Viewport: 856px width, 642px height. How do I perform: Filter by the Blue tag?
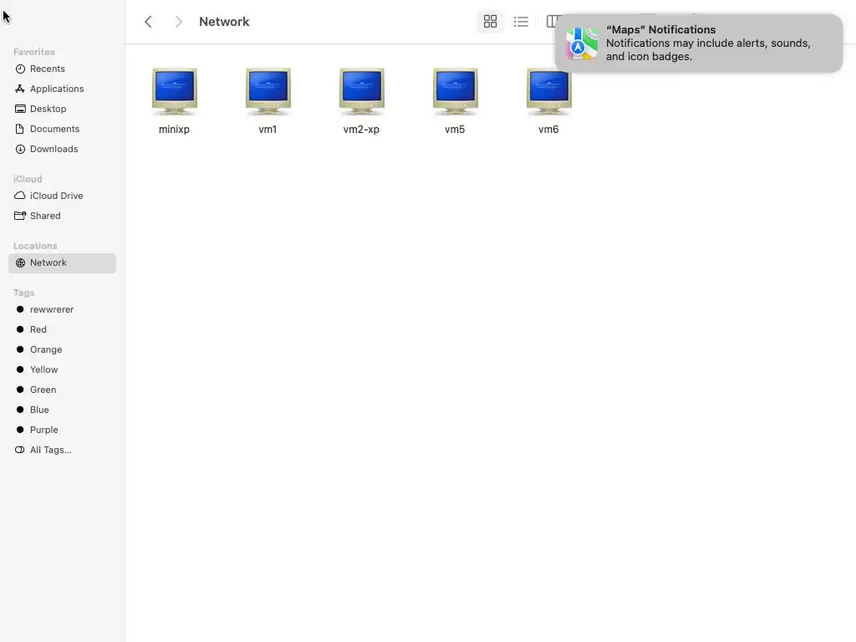pos(62,410)
